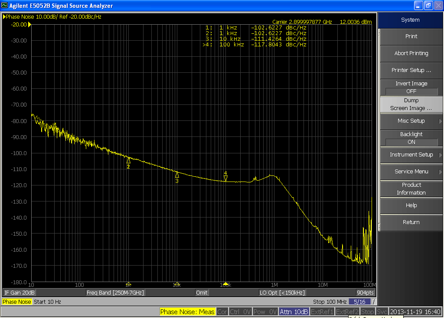444x318 pixels.
Task: Select the Phase Noise window tab
Action: coord(17,302)
